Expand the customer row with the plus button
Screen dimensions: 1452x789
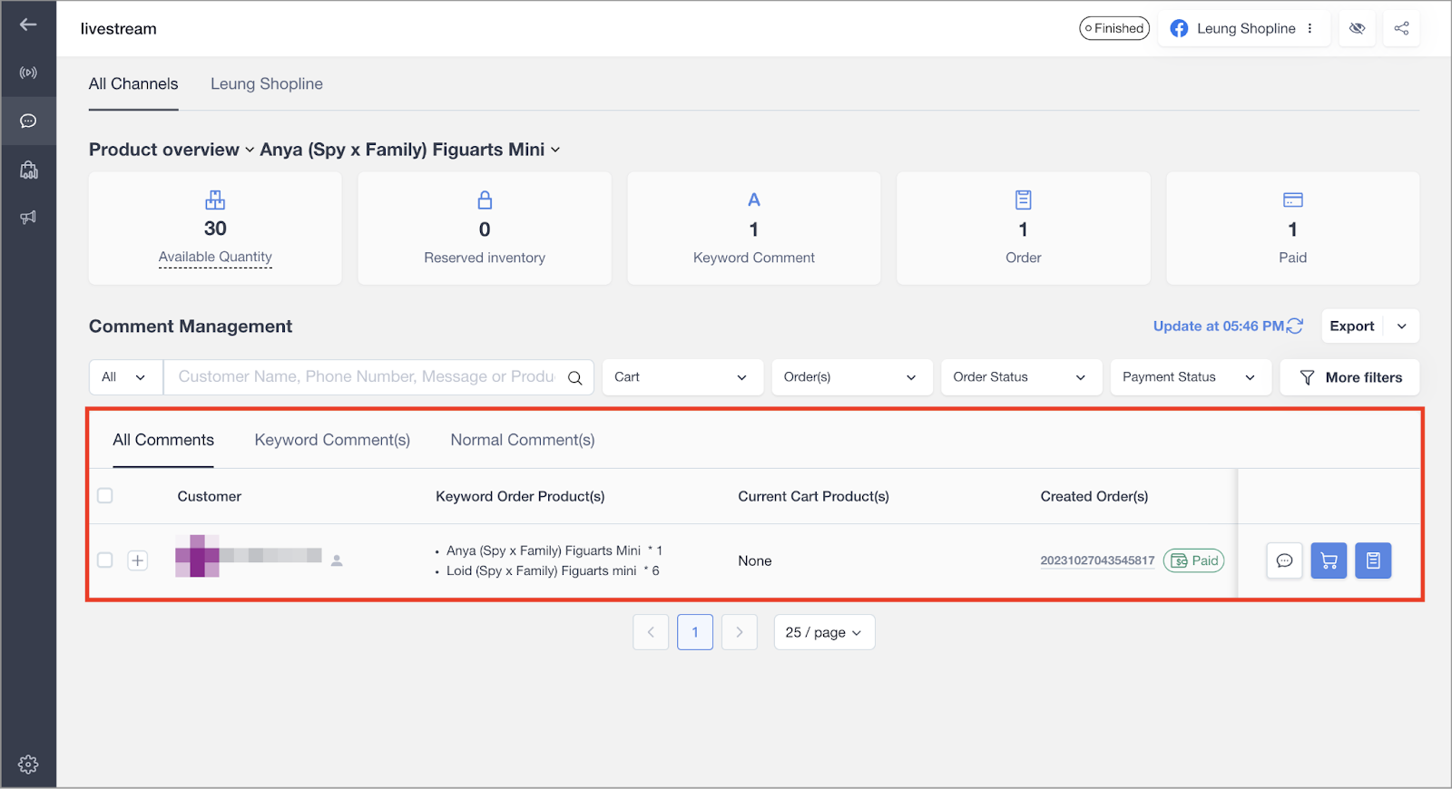[138, 560]
